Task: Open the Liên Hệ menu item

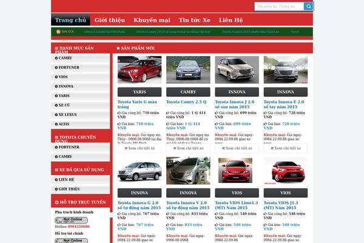Action: [231, 20]
